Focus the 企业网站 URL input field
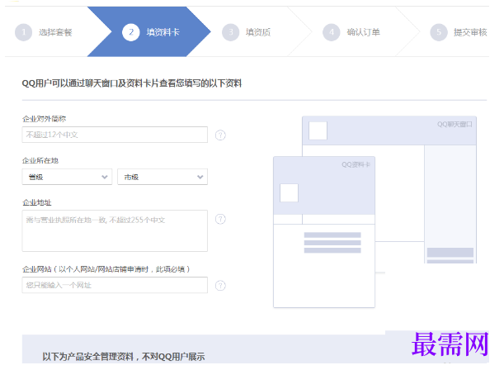The width and height of the screenshot is (504, 370). pos(115,285)
